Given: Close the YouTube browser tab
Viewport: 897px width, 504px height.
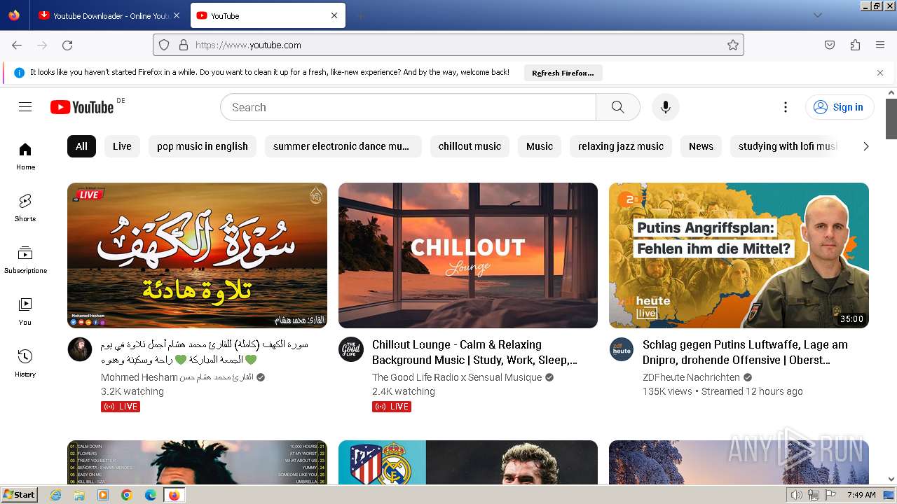Looking at the screenshot, I should [334, 15].
